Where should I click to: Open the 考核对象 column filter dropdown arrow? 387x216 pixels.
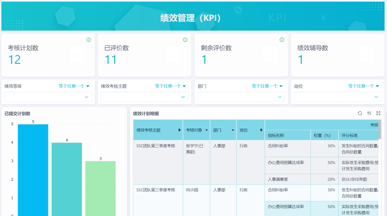coord(206,130)
